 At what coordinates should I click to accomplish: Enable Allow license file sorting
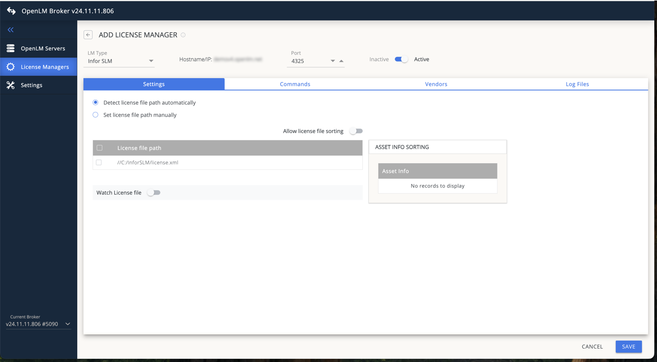pyautogui.click(x=356, y=131)
